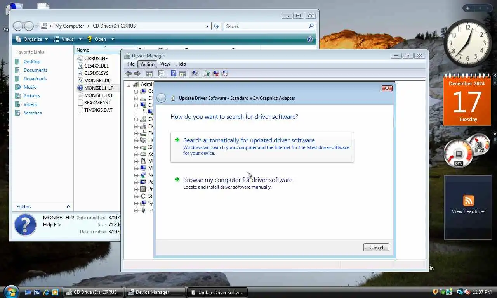
Task: Expand 'Co' computer node in device tree
Action: click(x=136, y=91)
